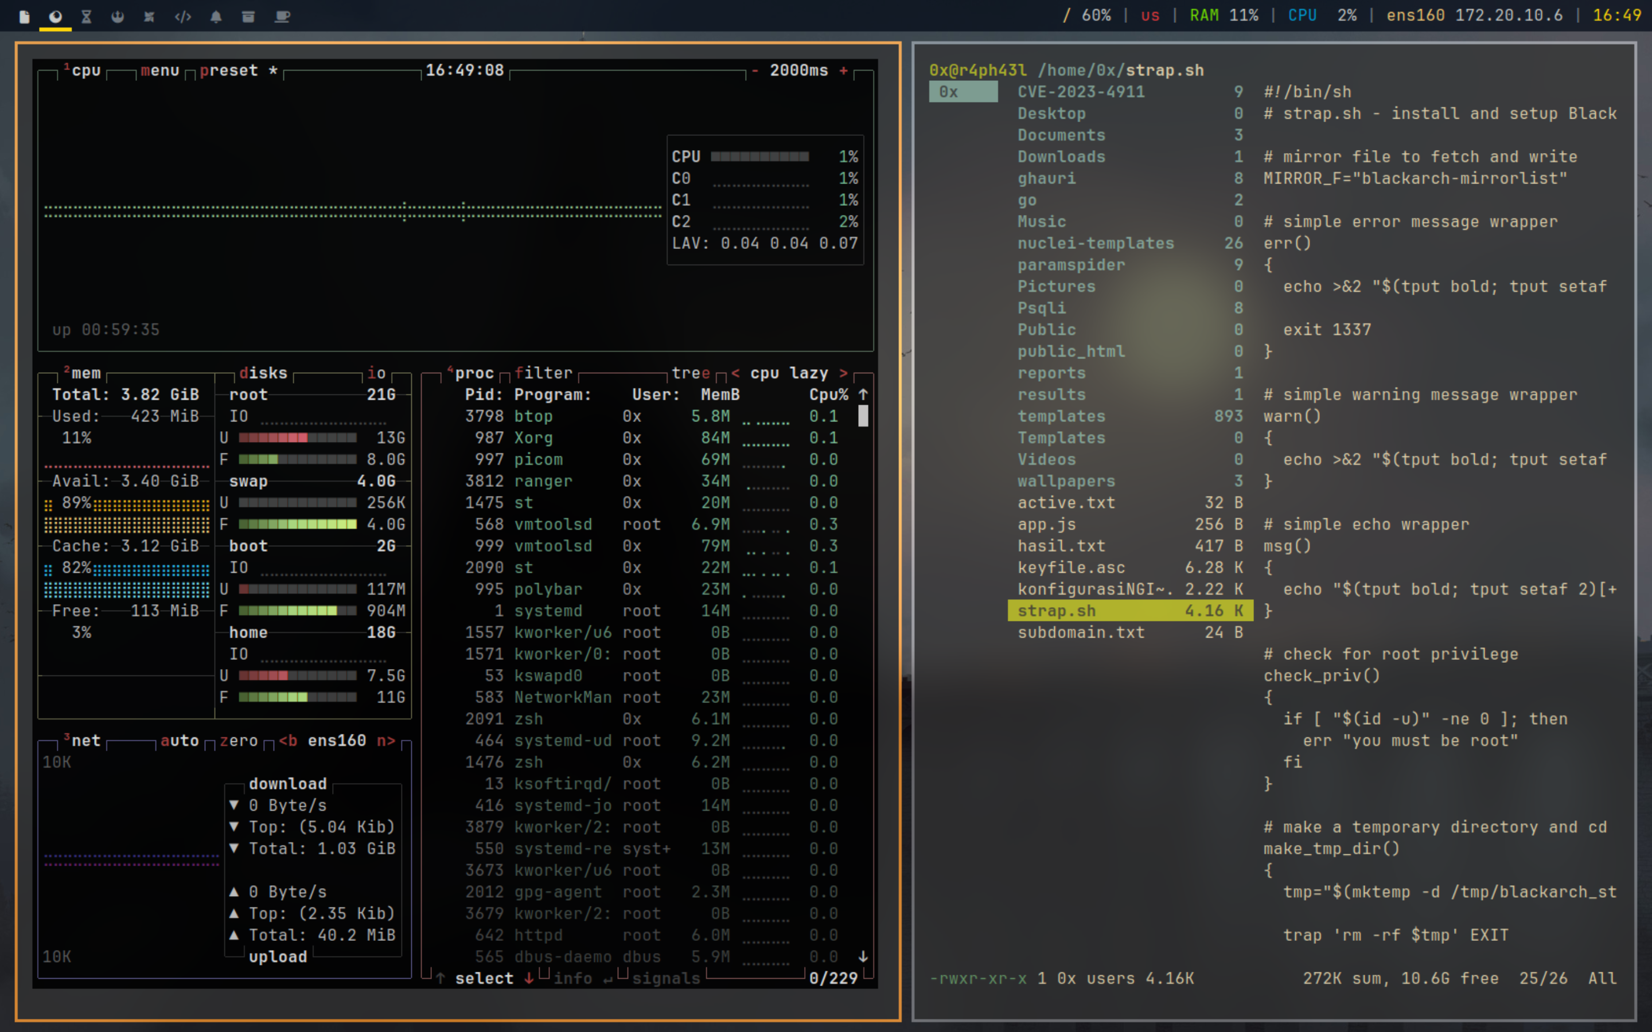Open the btop menu
The height and width of the screenshot is (1032, 1652).
click(x=159, y=71)
